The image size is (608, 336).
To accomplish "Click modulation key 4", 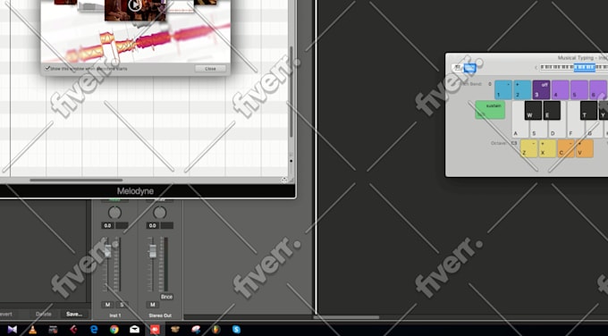I will (x=561, y=90).
